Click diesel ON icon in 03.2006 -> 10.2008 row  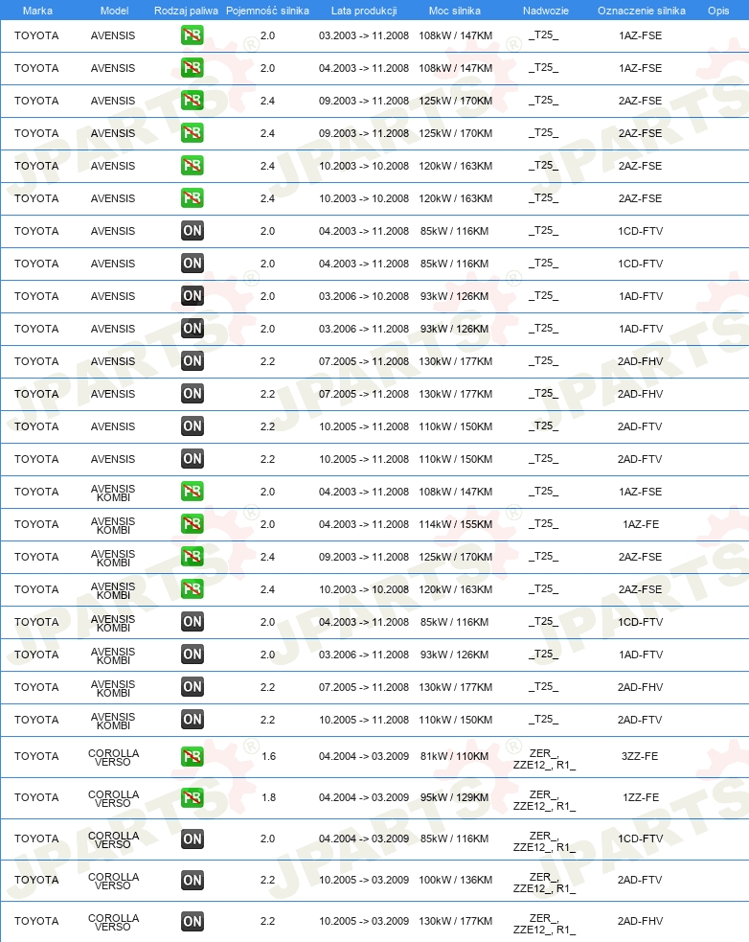[x=193, y=296]
